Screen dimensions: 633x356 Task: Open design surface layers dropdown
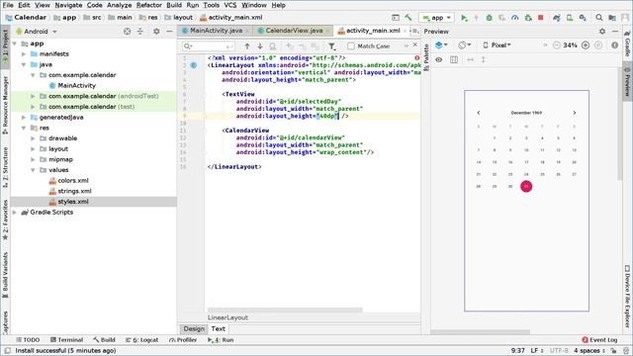[441, 45]
